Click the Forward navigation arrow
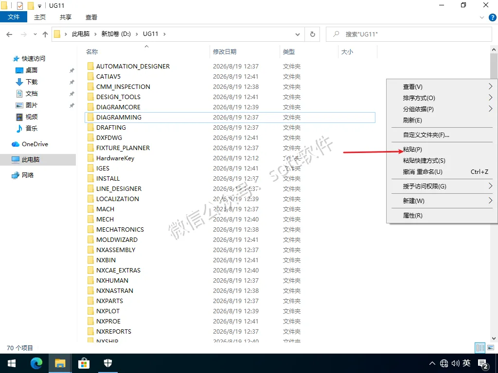 24,34
